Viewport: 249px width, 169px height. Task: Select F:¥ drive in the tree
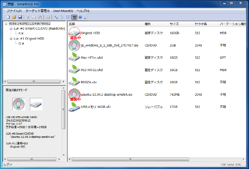click(21, 34)
